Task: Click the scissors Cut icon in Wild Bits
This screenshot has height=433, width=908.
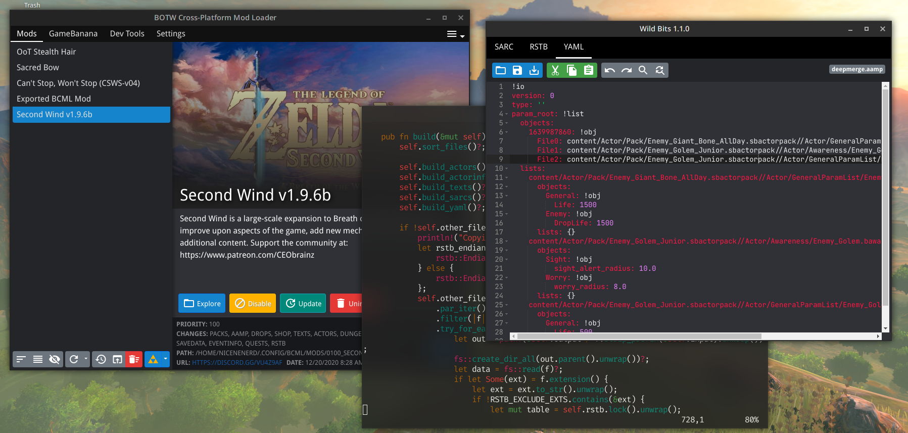Action: click(555, 70)
